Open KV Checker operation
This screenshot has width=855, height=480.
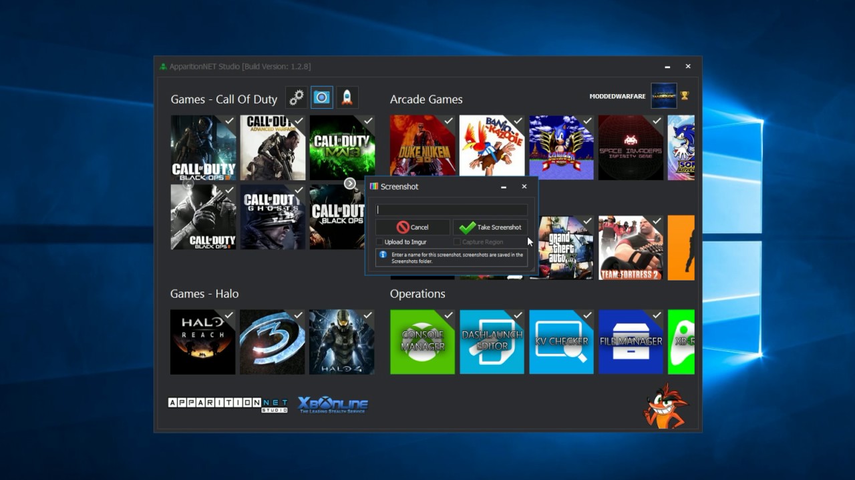point(562,342)
